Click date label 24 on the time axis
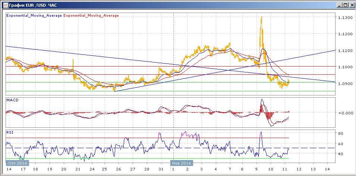This screenshot has height=176, width=356. (92, 169)
